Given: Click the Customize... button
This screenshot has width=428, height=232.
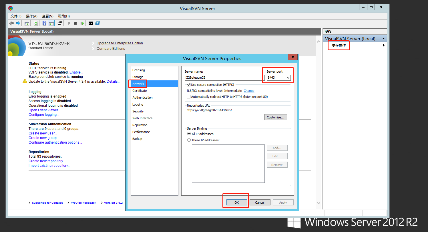Looking at the screenshot, I should coord(276,117).
